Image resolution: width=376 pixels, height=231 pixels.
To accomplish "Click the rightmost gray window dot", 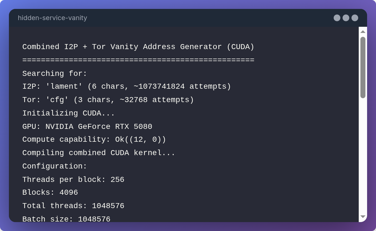I will pos(355,18).
